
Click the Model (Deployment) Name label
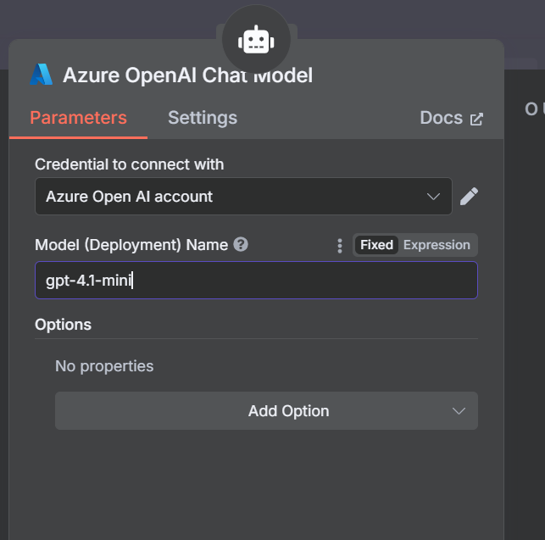click(131, 245)
